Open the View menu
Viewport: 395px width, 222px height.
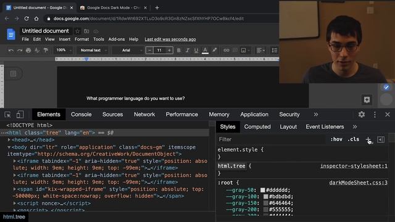tap(49, 39)
